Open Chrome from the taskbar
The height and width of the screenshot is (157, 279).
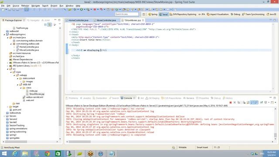pos(47,154)
